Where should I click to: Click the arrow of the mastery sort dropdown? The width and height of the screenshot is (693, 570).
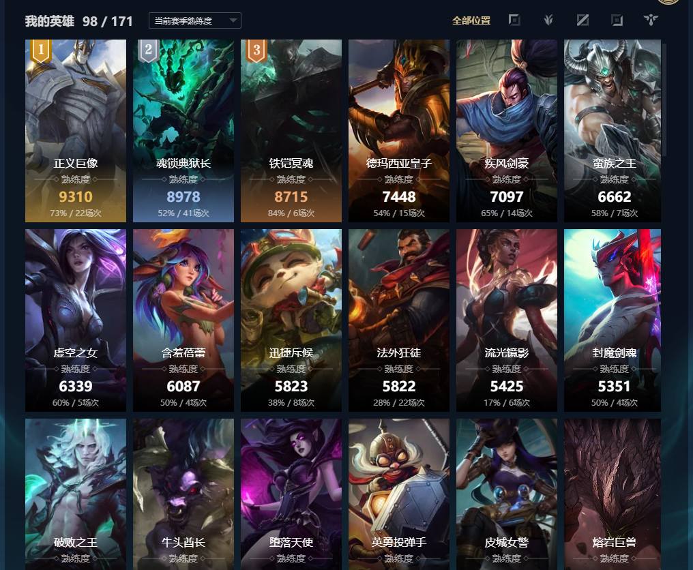click(x=233, y=20)
